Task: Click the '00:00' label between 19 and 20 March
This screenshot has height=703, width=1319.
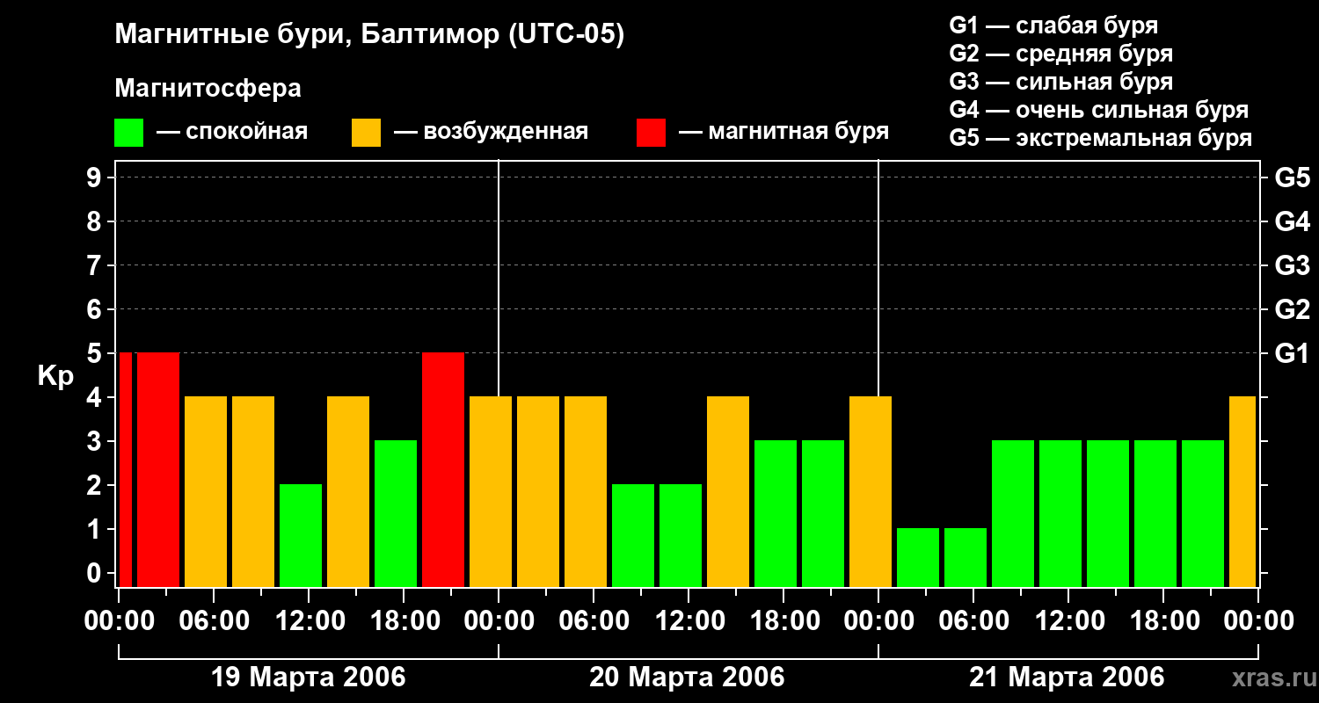Action: coord(499,621)
